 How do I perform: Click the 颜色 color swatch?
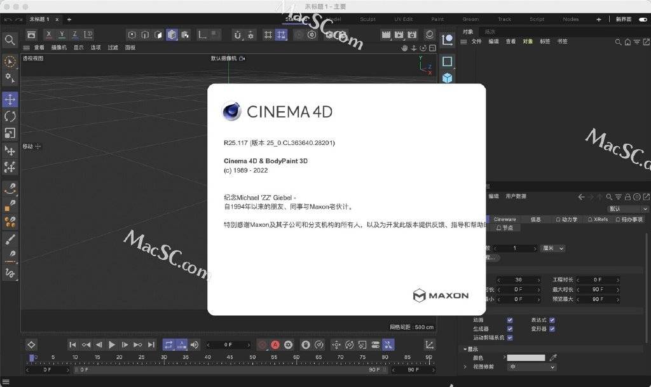tap(526, 358)
